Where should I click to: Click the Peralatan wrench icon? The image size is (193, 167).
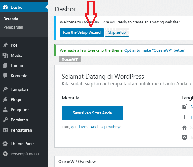(x=5, y=120)
